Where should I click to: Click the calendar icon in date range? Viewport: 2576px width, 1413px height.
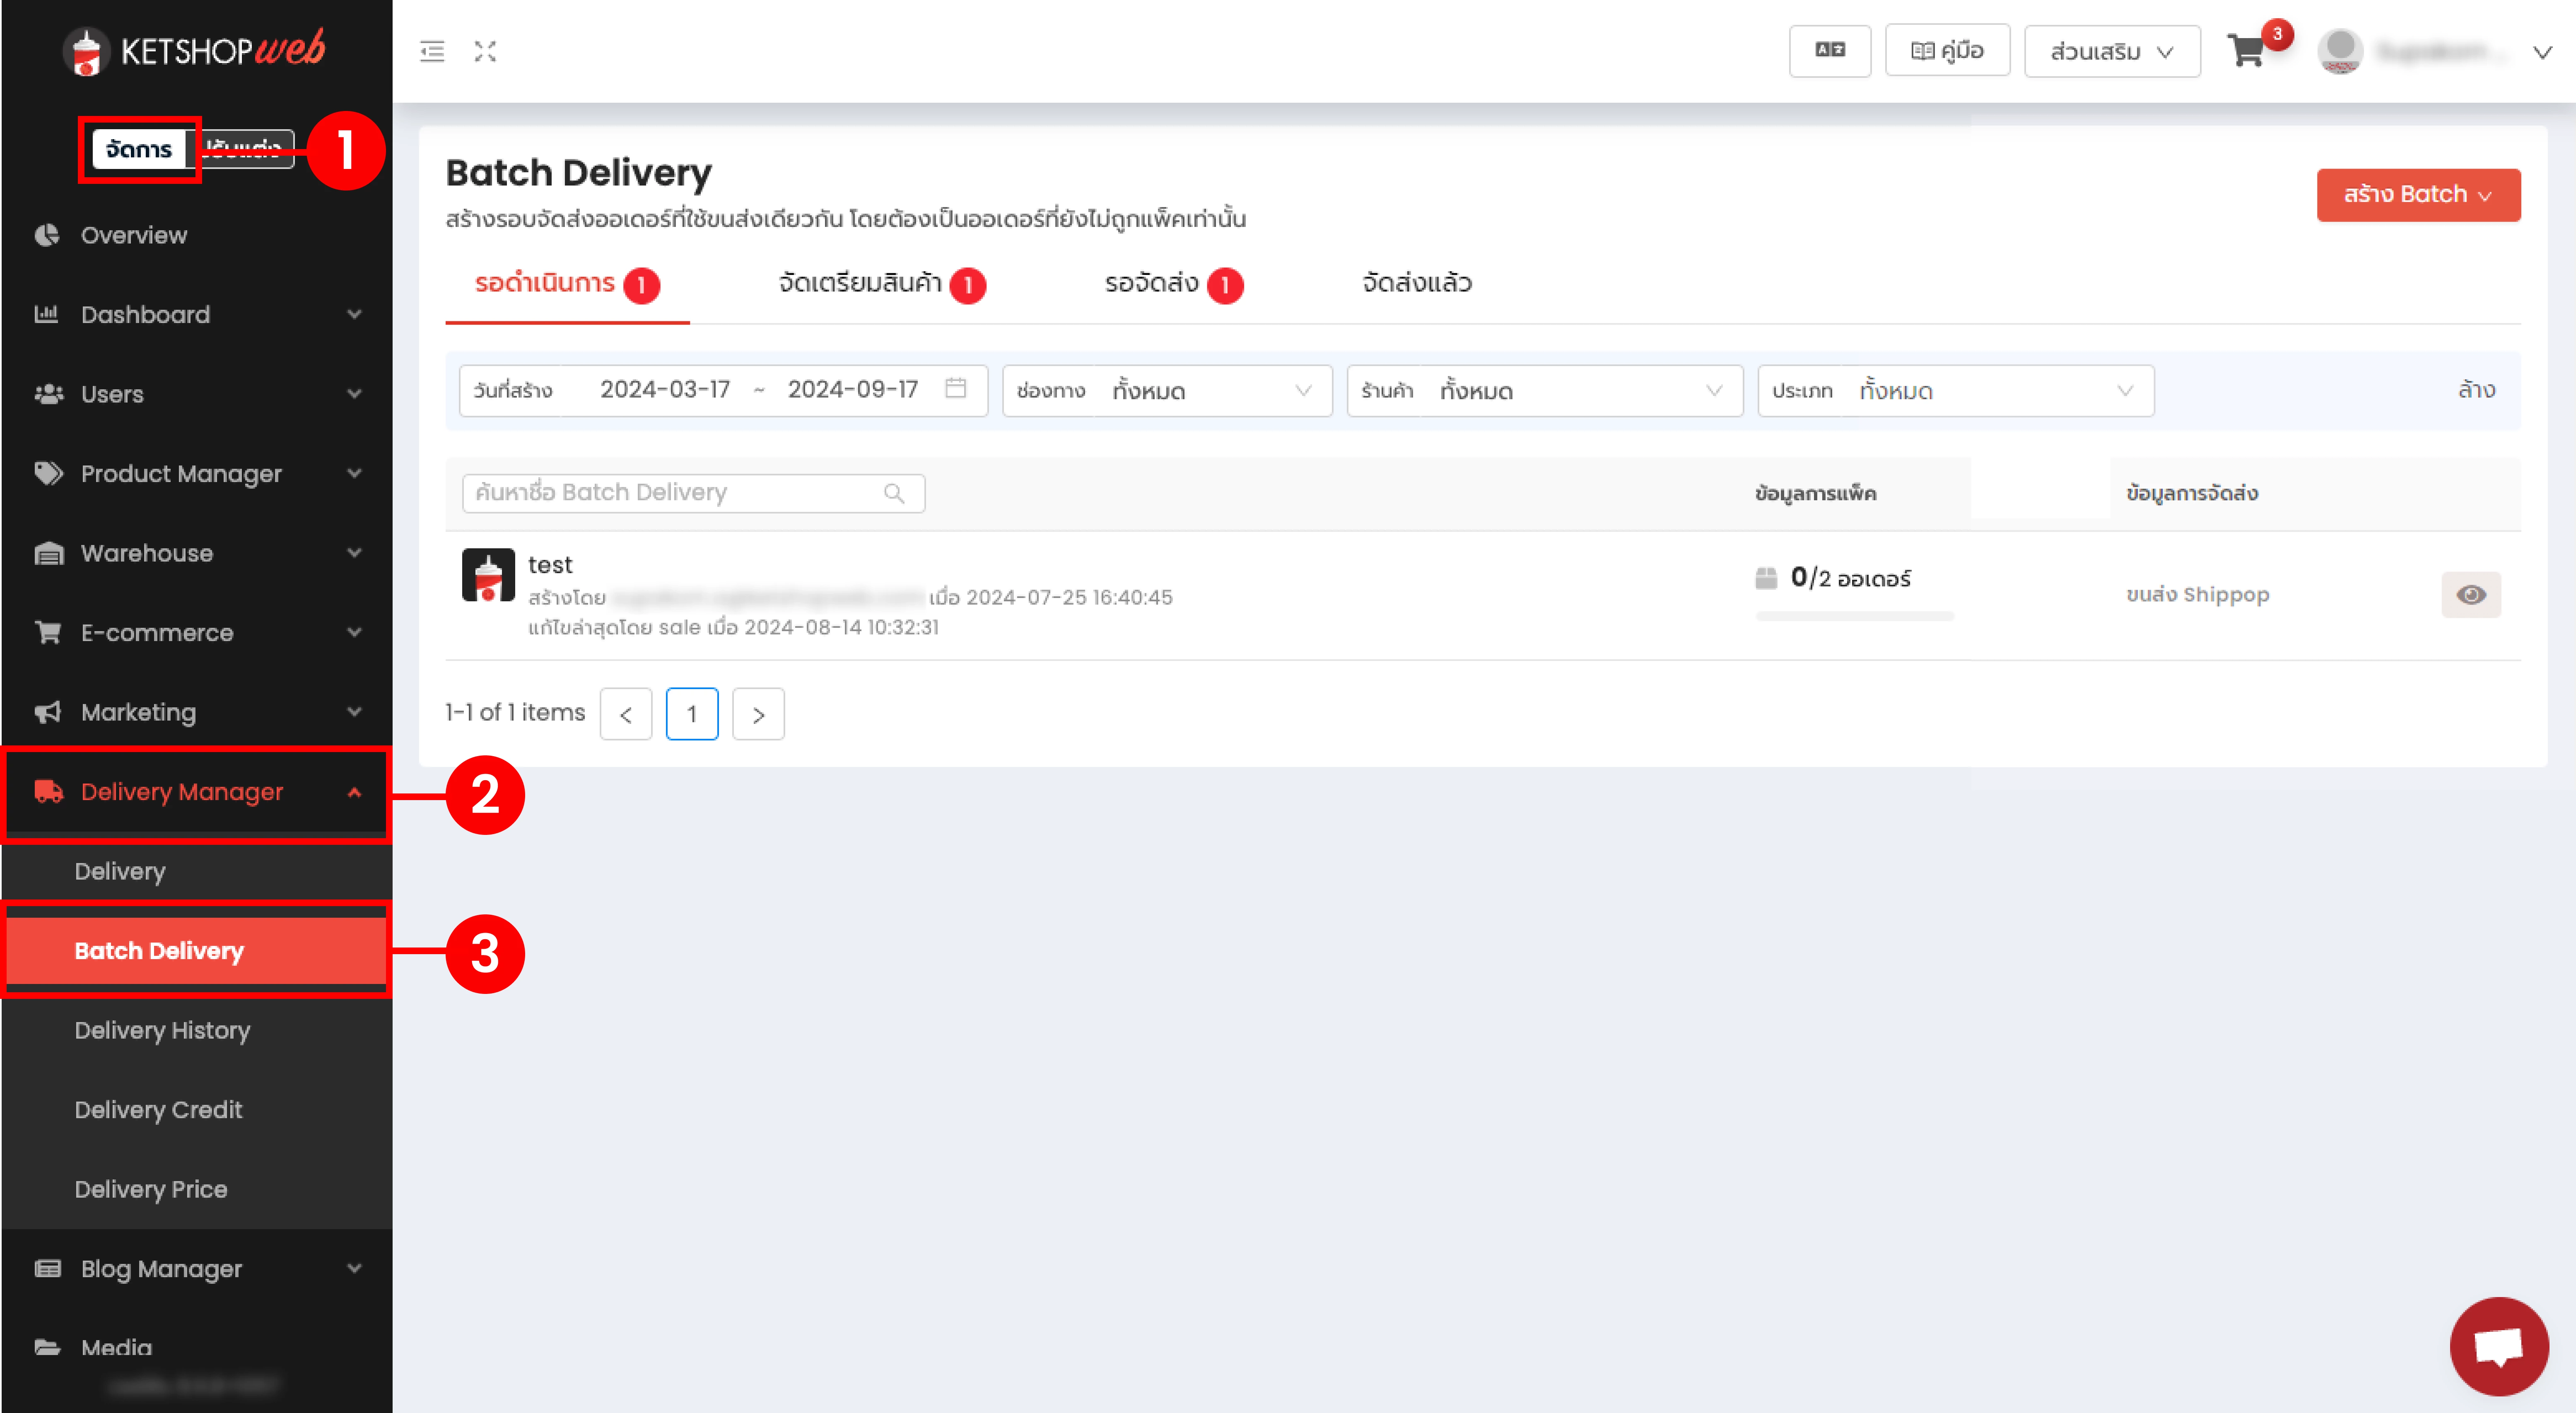pyautogui.click(x=955, y=388)
